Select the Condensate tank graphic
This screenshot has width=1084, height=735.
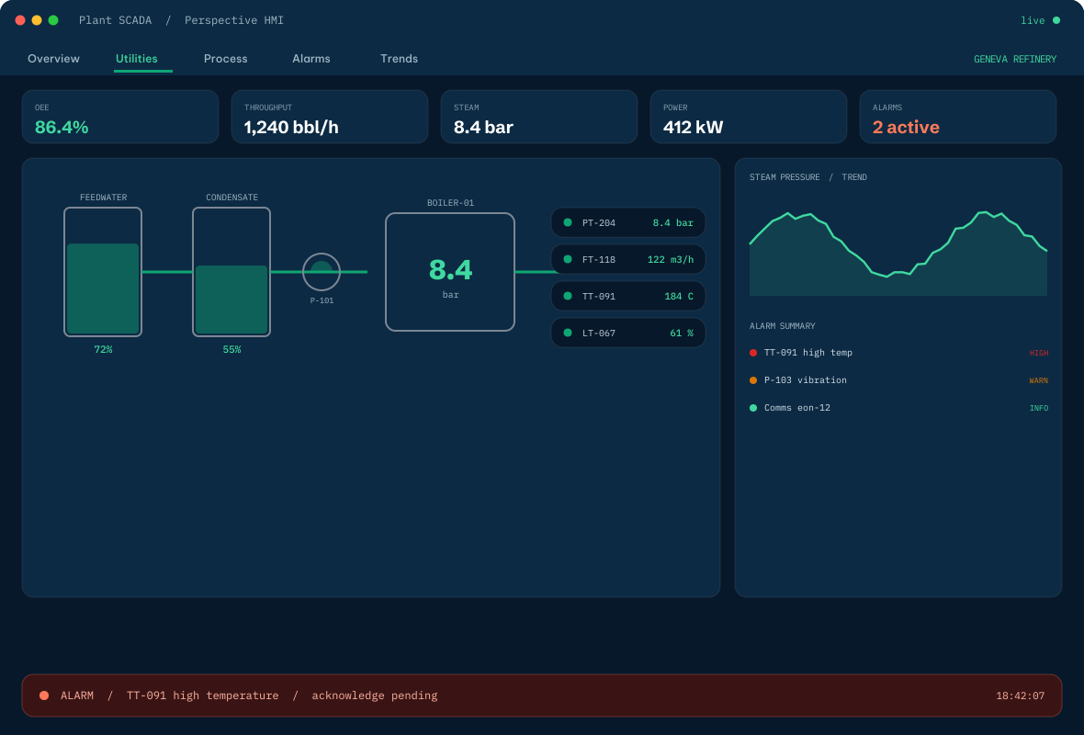pyautogui.click(x=231, y=272)
